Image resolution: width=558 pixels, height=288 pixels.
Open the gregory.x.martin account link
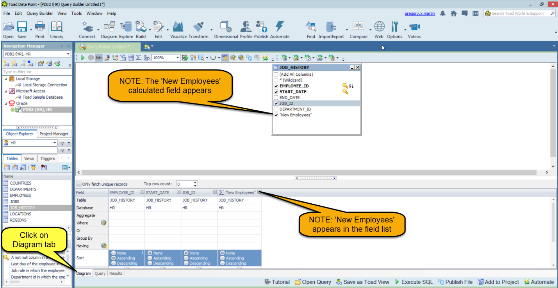click(420, 13)
